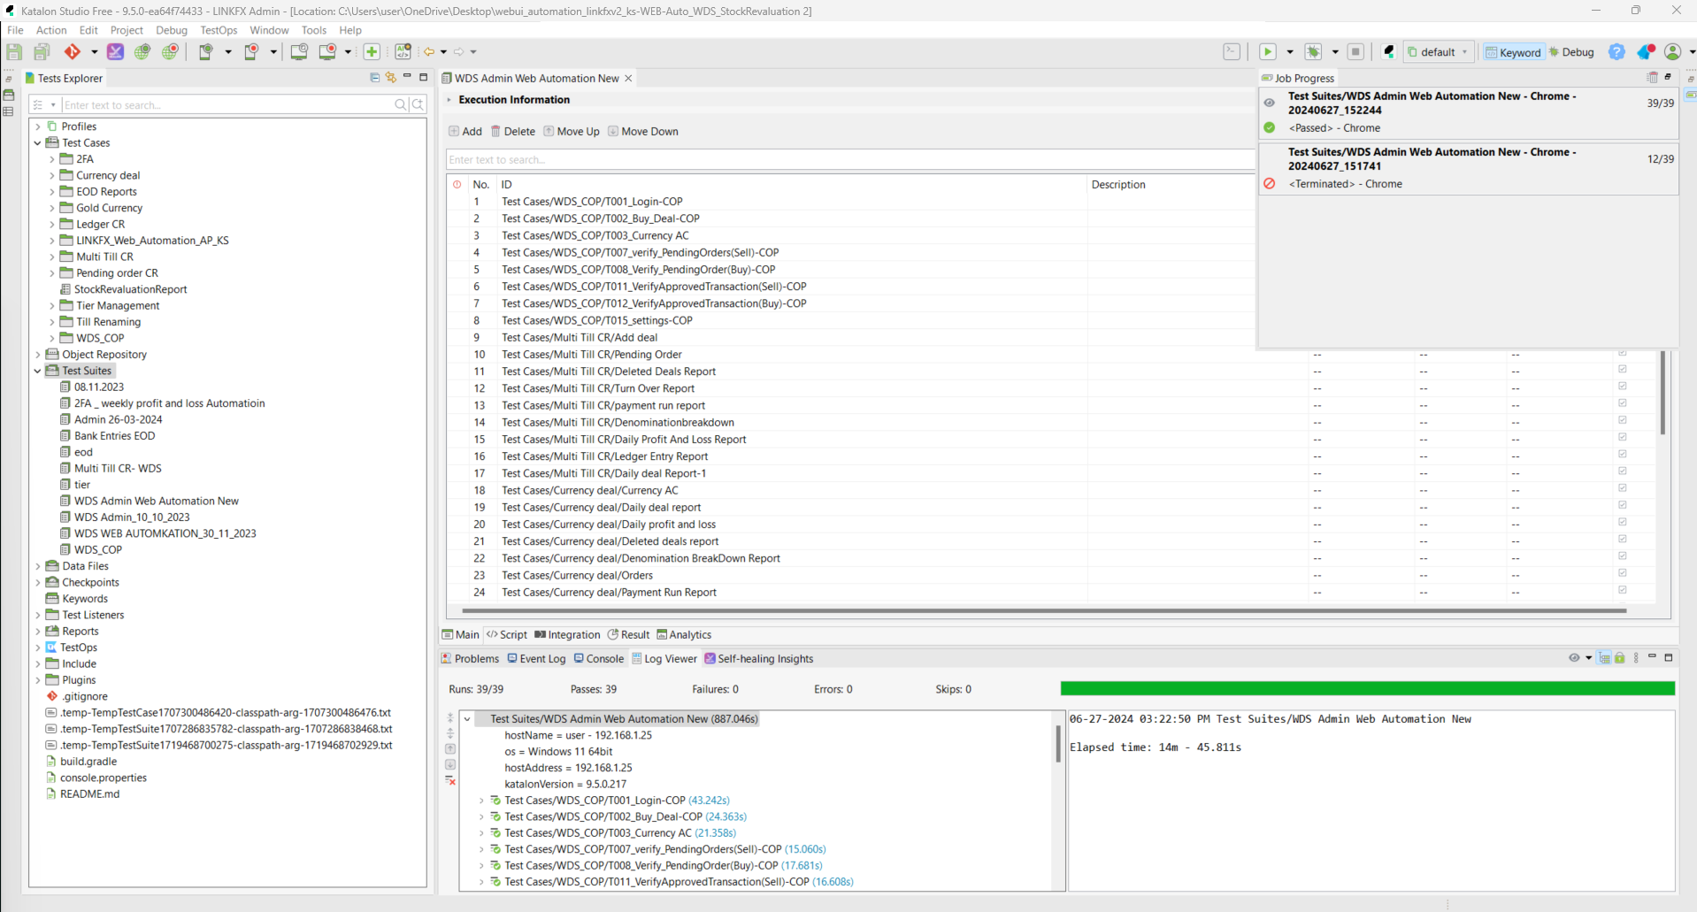Open the notifications megaphone icon
The height and width of the screenshot is (912, 1697).
click(x=1646, y=52)
